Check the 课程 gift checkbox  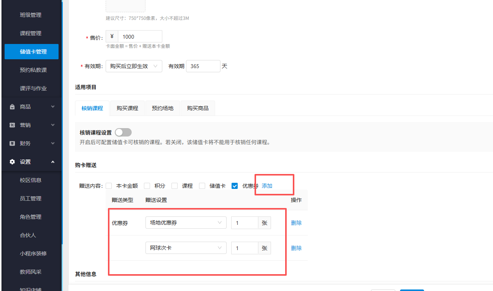click(x=174, y=185)
